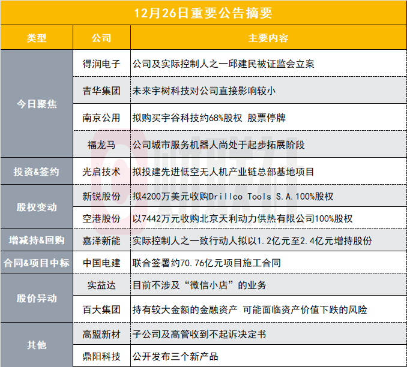Select company cell 鼎阳科技
Screen dimensions: 407x367
click(x=101, y=356)
